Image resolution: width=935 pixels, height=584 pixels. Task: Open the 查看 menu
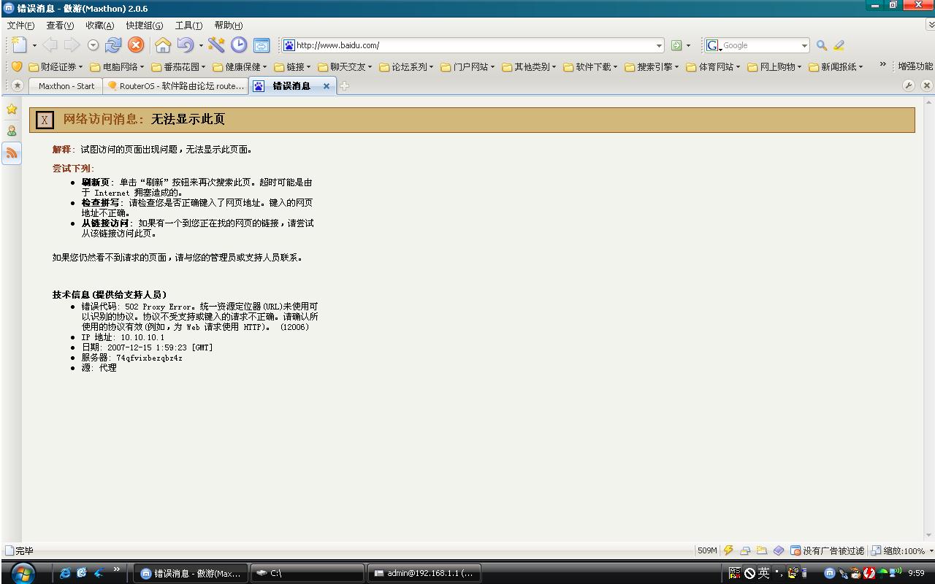click(60, 26)
